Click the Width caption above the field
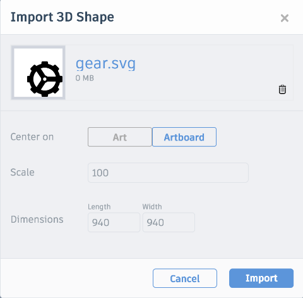The image size is (303, 298). pos(152,207)
